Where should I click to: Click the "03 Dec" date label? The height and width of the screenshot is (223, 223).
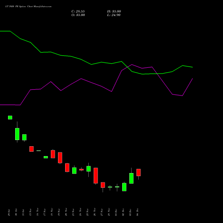pos(130,212)
